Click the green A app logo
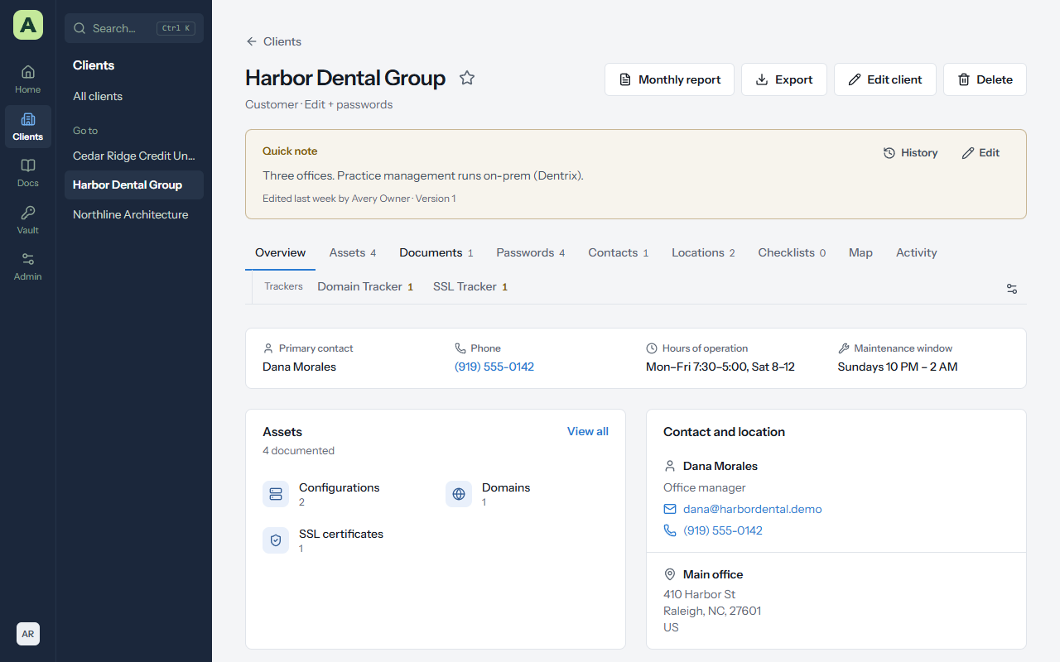The width and height of the screenshot is (1060, 662). pos(28,25)
